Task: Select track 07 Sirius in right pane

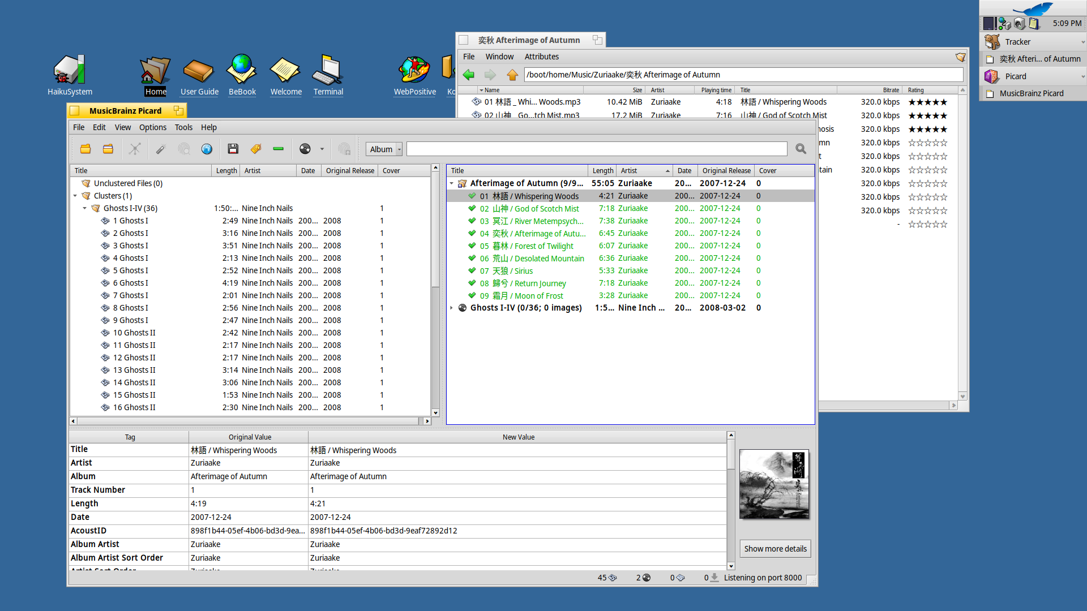Action: [630, 270]
